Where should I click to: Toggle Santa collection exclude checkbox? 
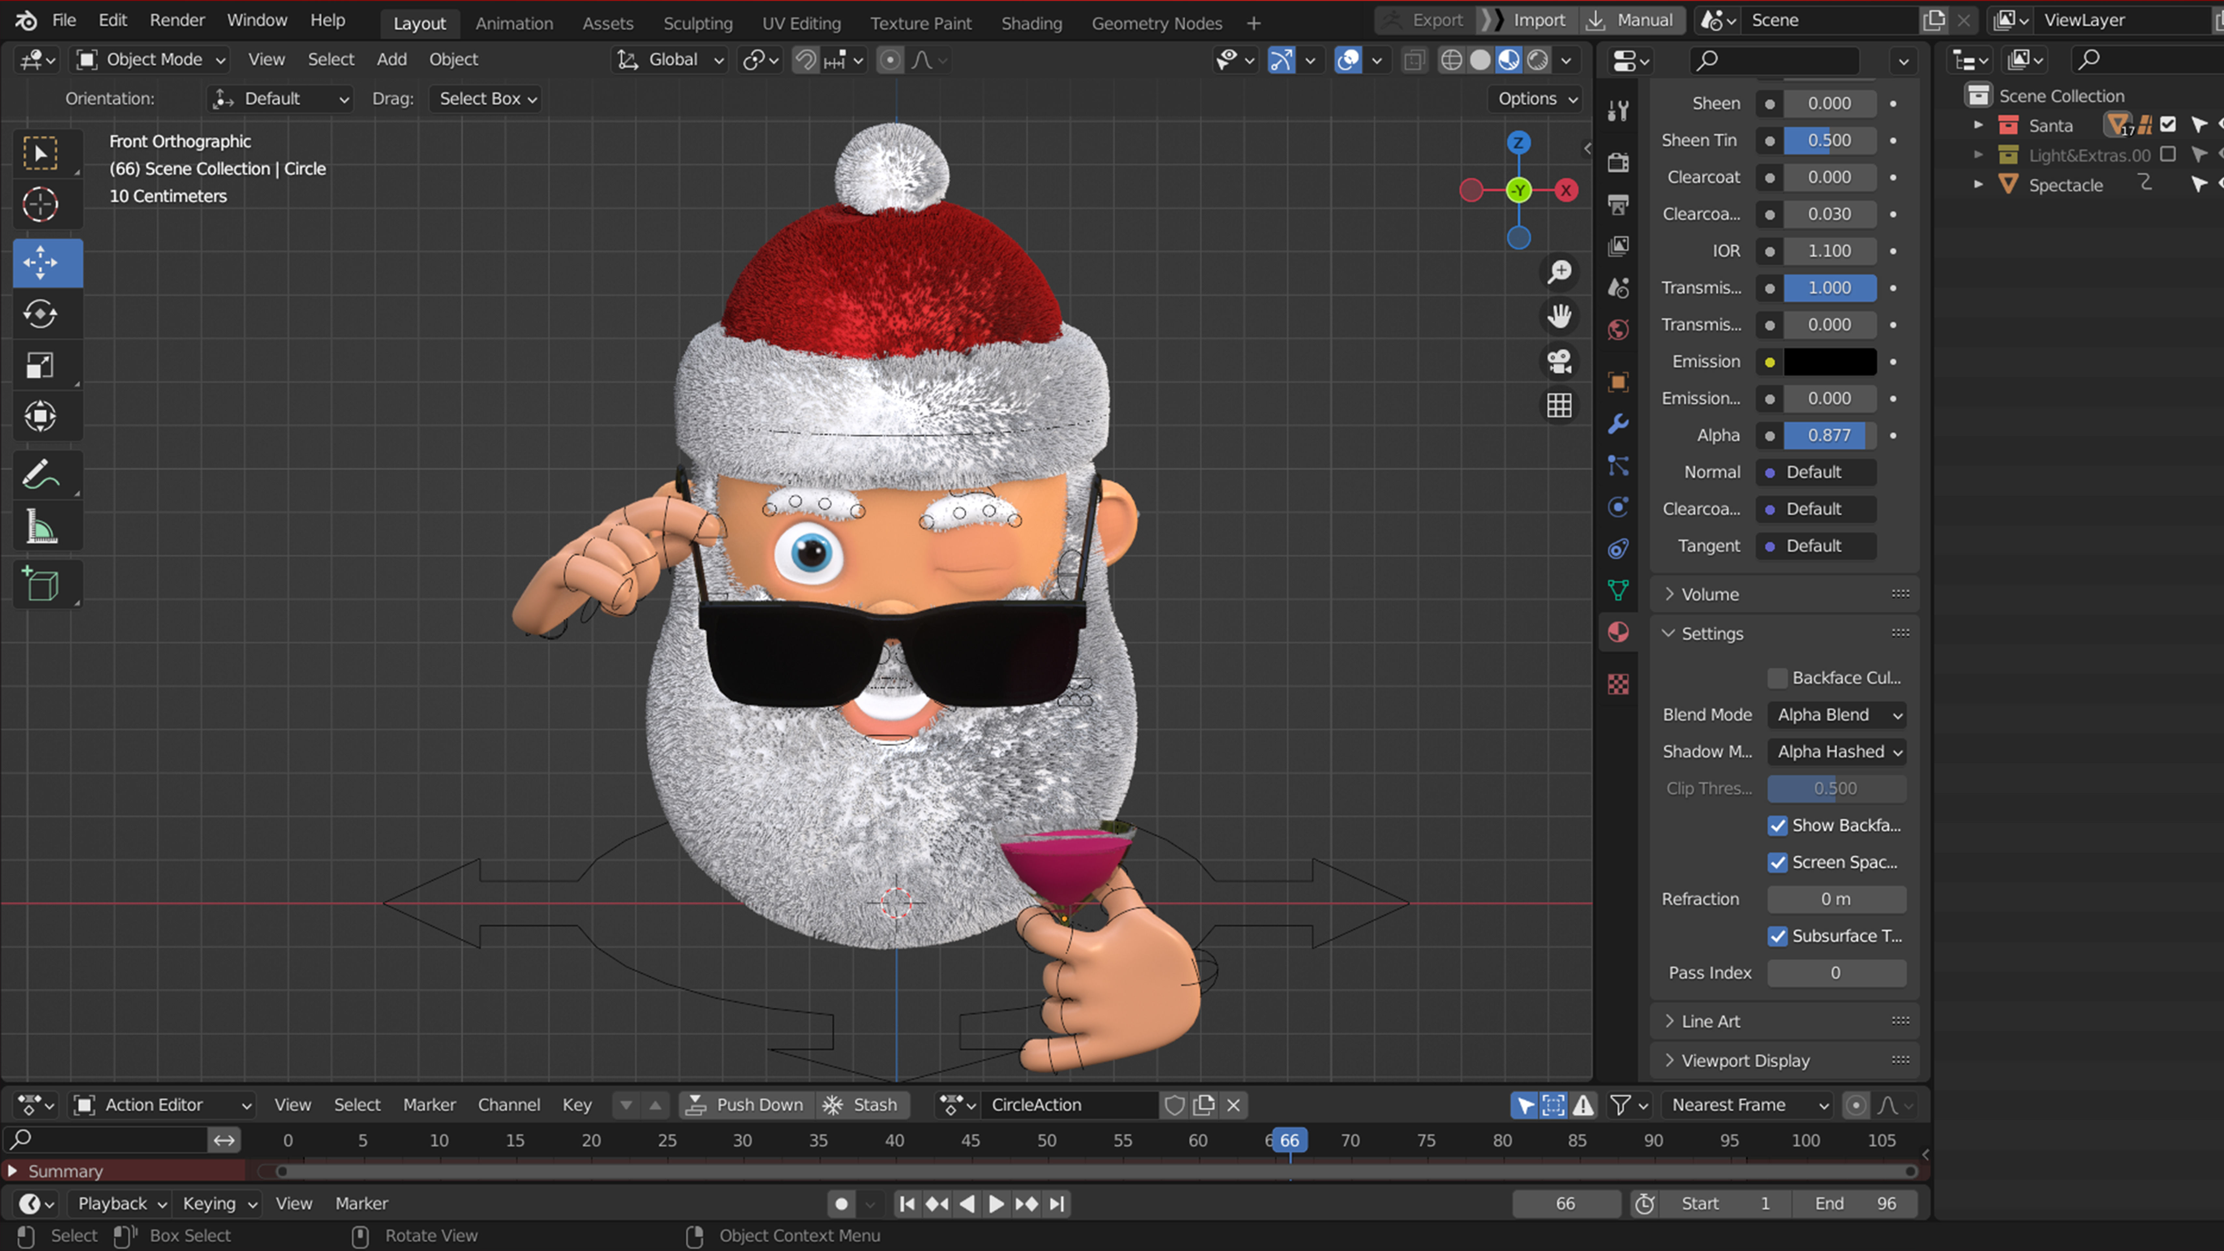[x=2168, y=125]
